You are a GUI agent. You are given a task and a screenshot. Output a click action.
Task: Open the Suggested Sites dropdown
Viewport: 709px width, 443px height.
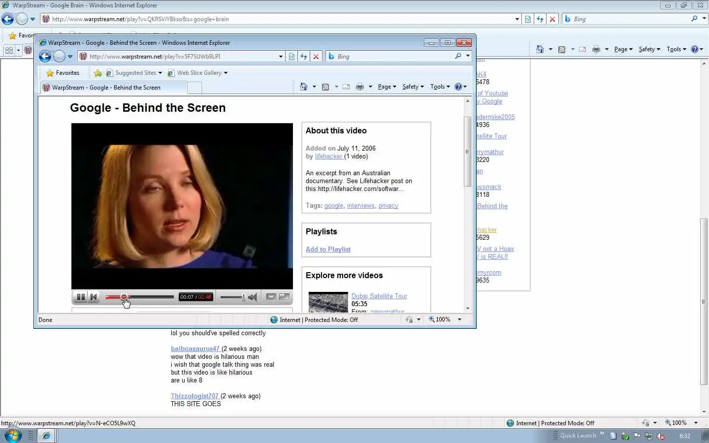(134, 73)
